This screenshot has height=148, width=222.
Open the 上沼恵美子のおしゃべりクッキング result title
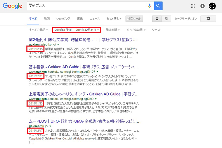click(84, 94)
